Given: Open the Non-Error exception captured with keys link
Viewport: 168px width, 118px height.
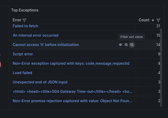Looking at the screenshot, I should tap(71, 63).
